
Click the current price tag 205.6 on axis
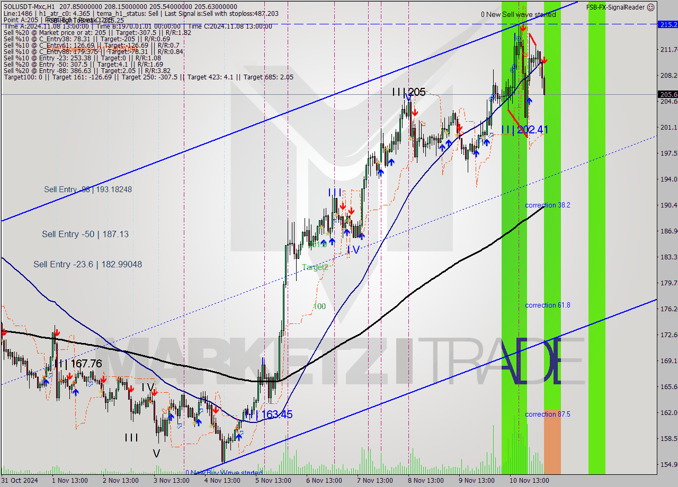[x=667, y=94]
